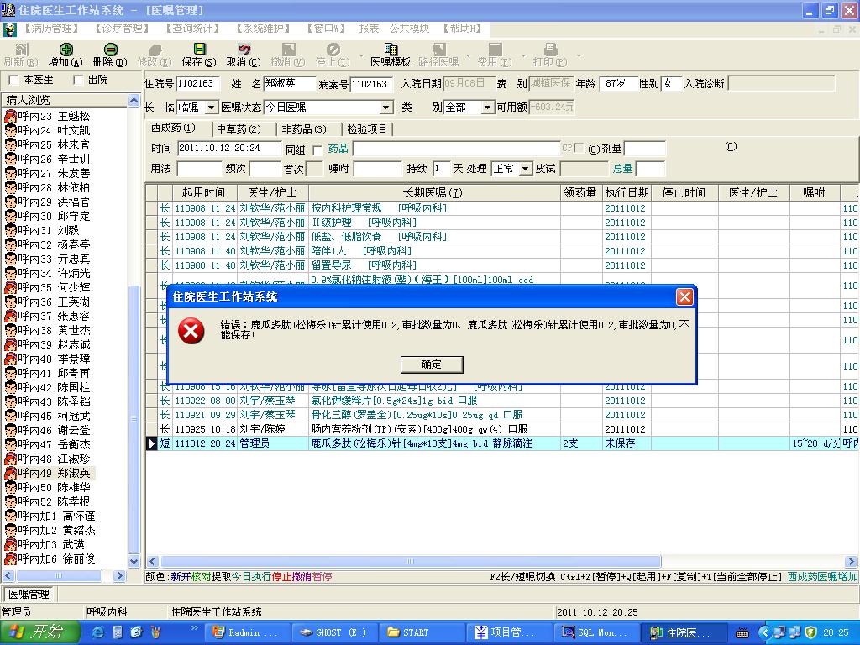The height and width of the screenshot is (645, 860).
Task: Click the 住院号 input field
Action: (x=198, y=83)
